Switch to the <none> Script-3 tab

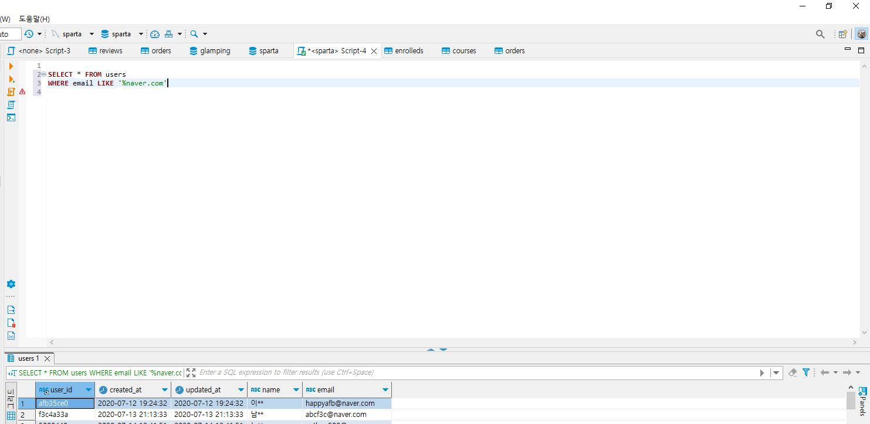(x=39, y=51)
